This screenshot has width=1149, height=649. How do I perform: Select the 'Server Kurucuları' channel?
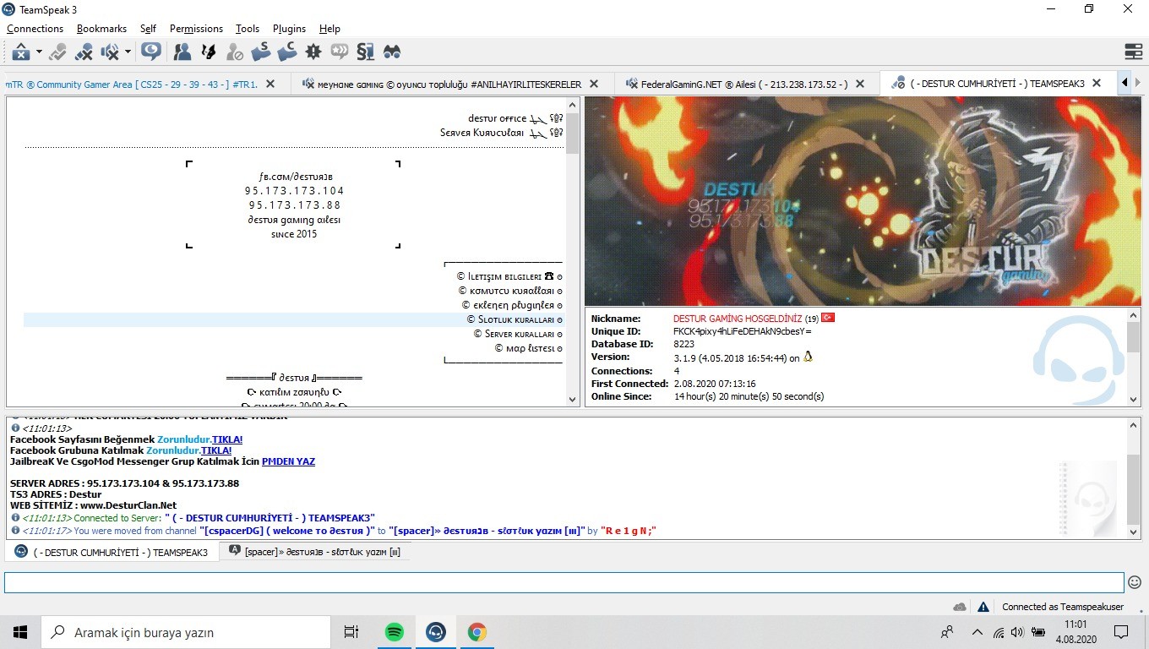tap(501, 133)
